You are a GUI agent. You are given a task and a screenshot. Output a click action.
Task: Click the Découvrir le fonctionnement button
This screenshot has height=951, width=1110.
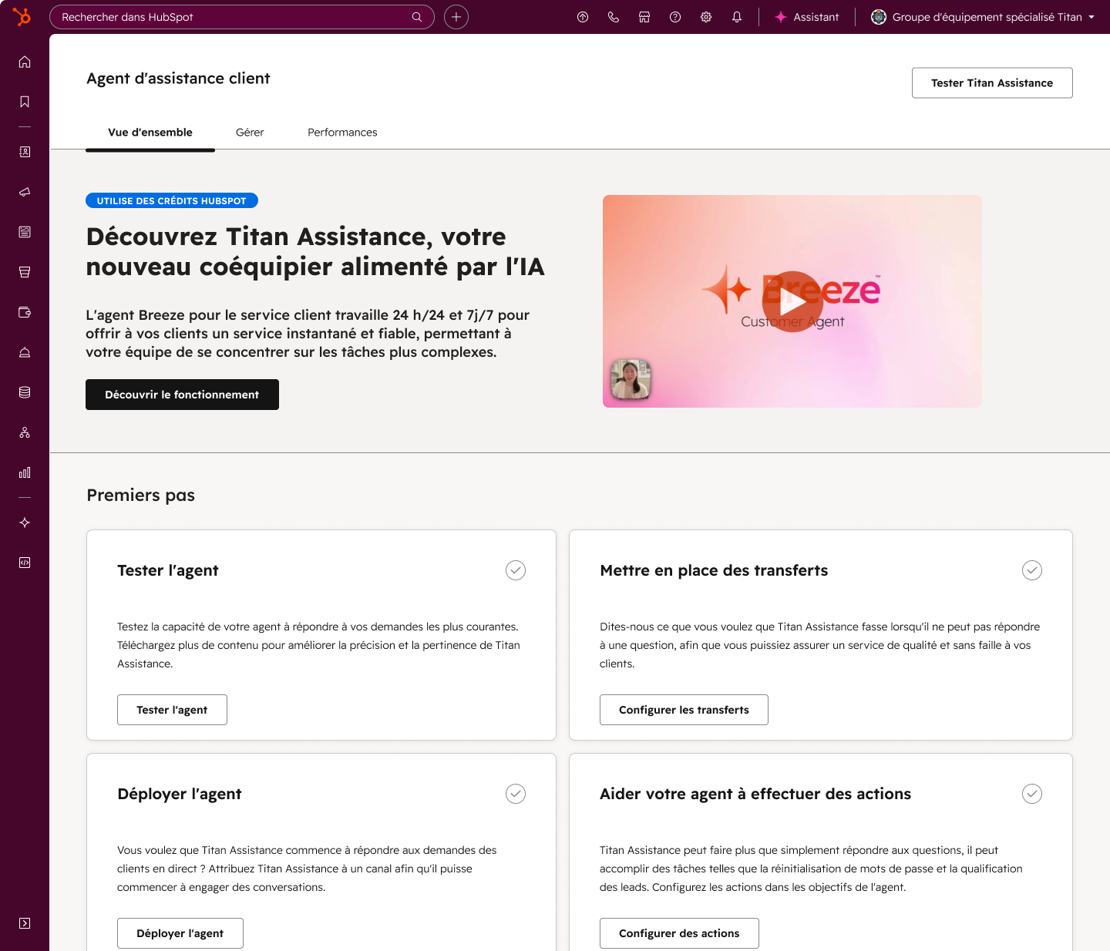[182, 395]
